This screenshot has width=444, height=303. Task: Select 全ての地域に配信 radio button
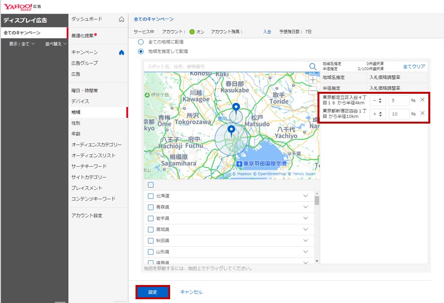[141, 42]
